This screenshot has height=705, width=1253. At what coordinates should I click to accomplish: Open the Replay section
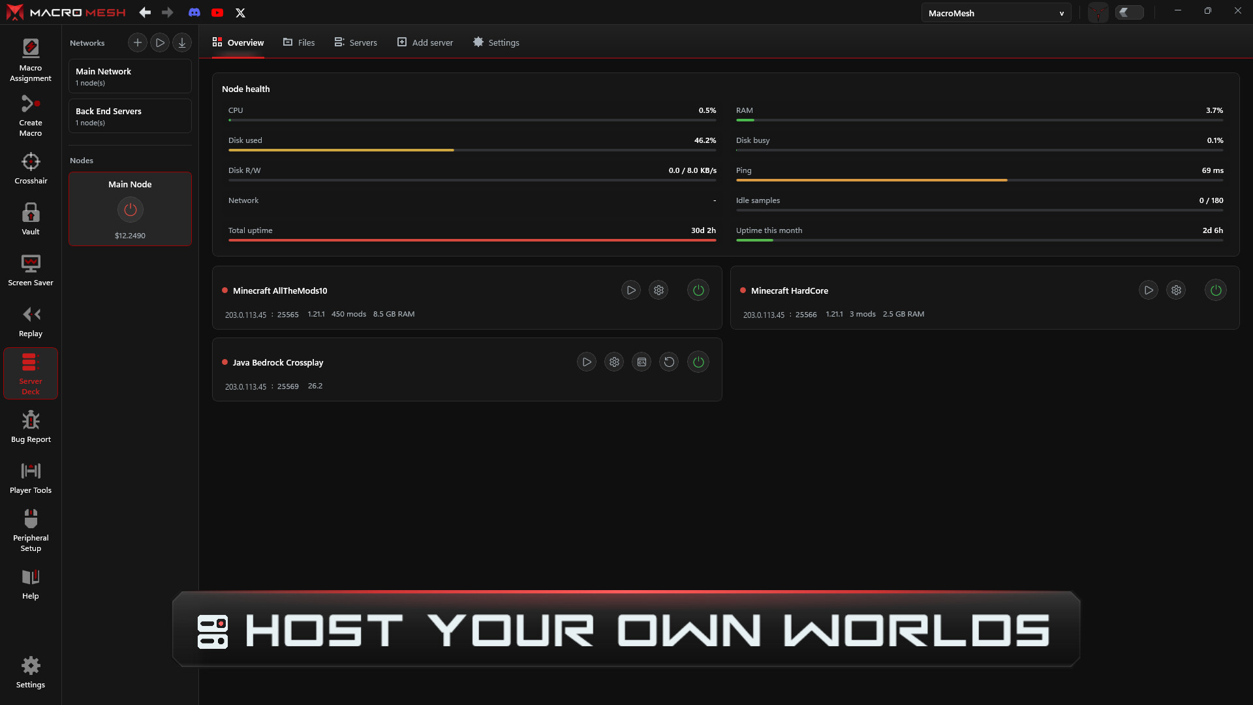tap(31, 321)
